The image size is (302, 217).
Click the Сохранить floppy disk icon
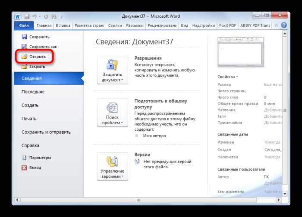coord(24,37)
